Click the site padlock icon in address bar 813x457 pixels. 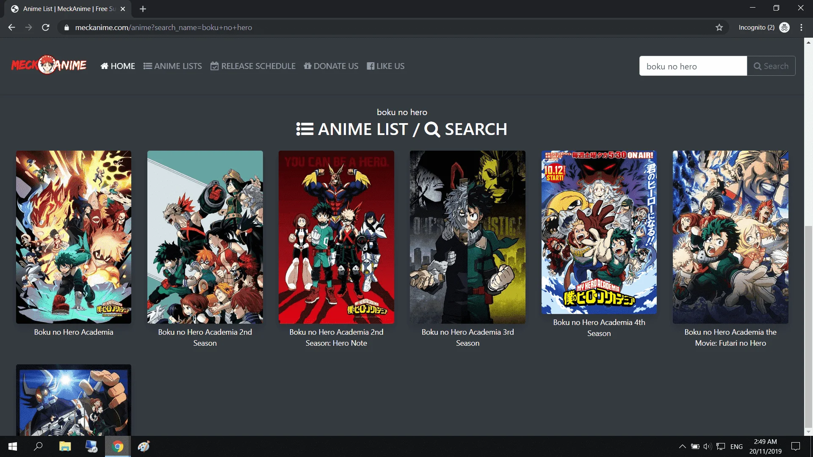tap(66, 28)
